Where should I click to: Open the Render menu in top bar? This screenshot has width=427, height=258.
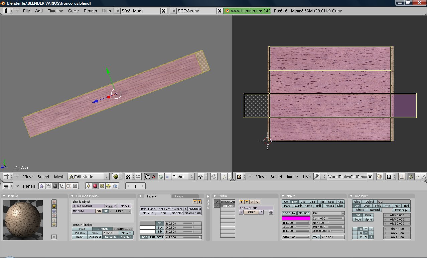click(91, 11)
